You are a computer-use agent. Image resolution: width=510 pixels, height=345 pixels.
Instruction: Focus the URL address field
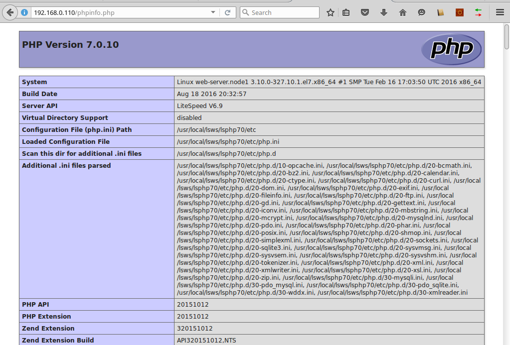click(x=120, y=12)
